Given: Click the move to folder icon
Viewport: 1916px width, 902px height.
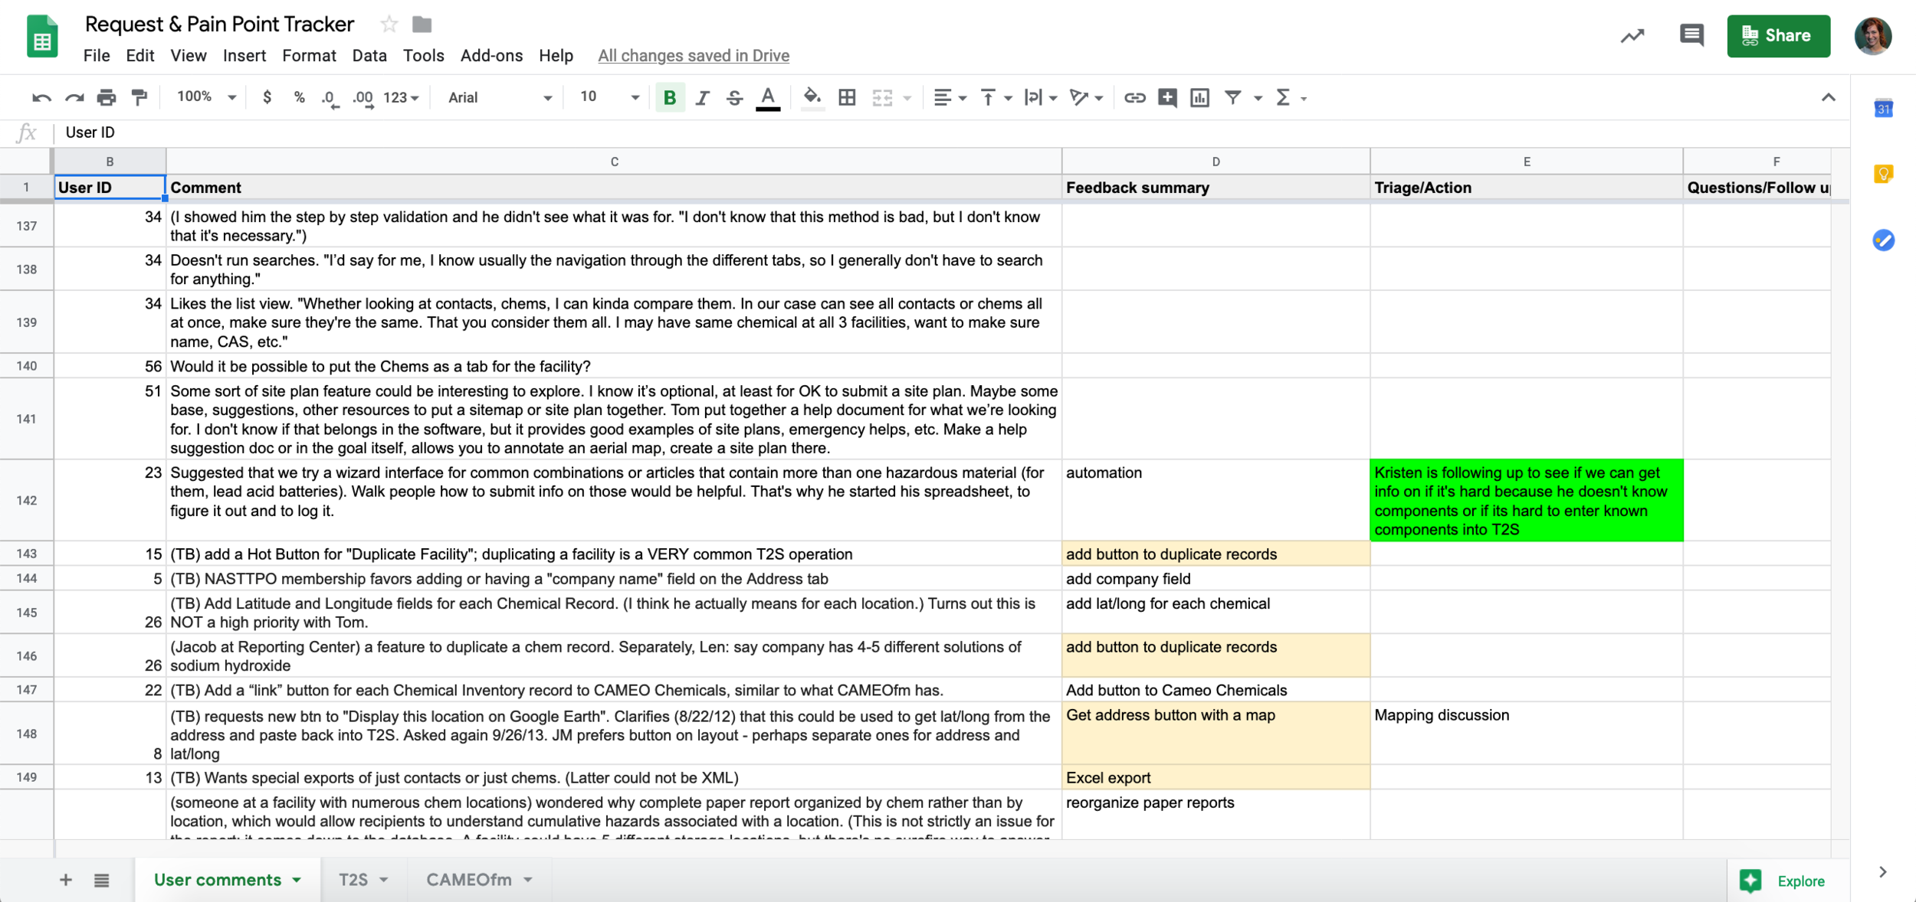Looking at the screenshot, I should tap(422, 25).
